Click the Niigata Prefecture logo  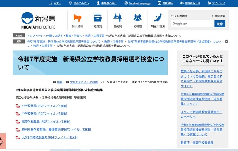pyautogui.click(x=38, y=20)
